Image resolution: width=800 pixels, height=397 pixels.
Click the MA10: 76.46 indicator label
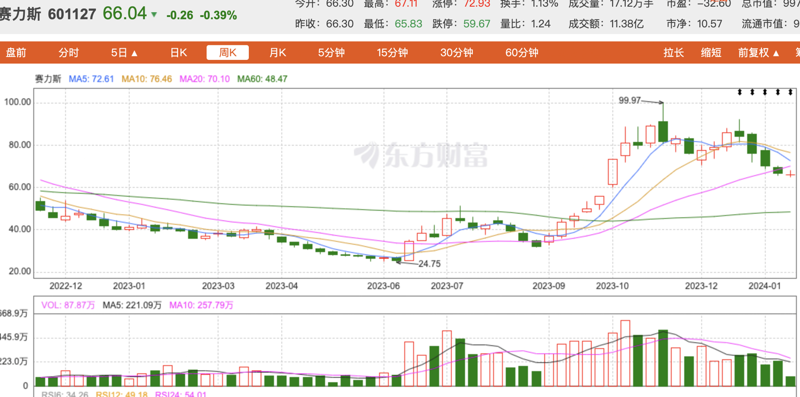(x=146, y=79)
